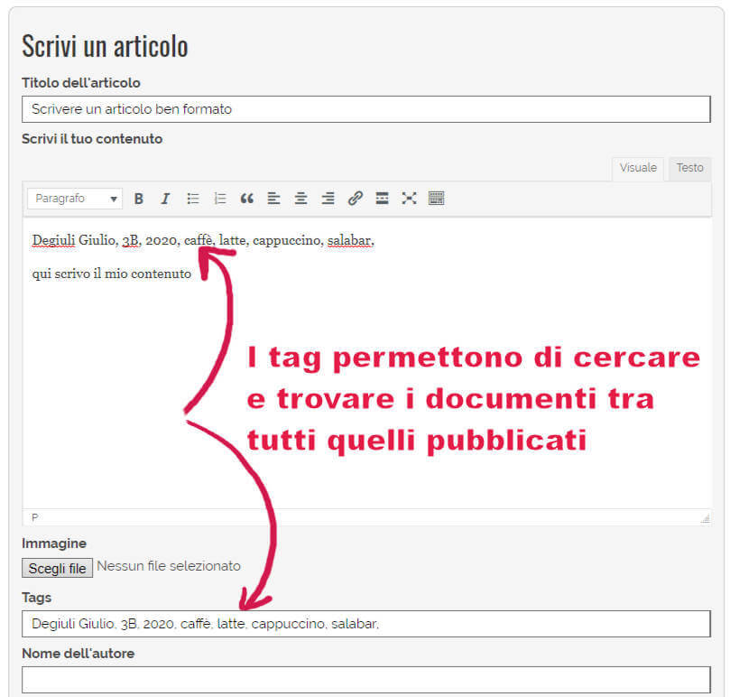
Task: Show the extra toolbar row
Action: [437, 198]
